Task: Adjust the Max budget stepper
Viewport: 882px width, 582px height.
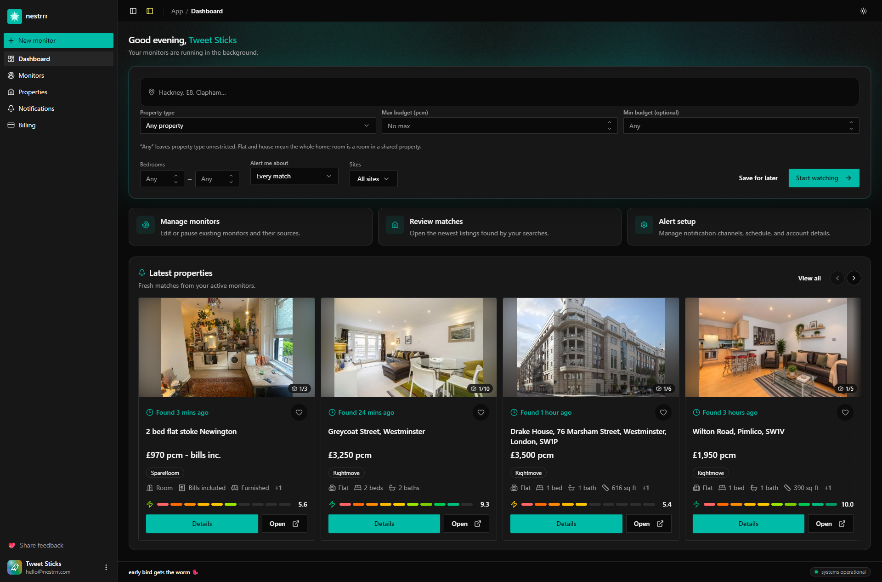Action: 610,126
